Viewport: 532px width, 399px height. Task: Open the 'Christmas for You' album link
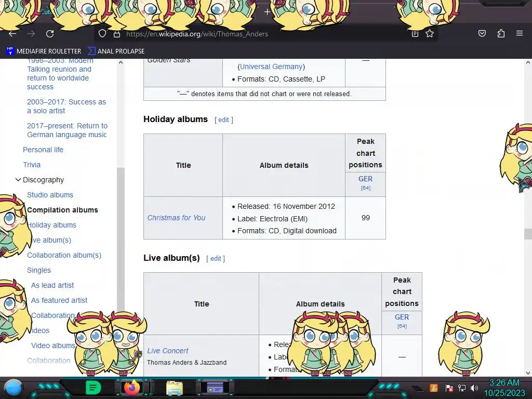176,218
